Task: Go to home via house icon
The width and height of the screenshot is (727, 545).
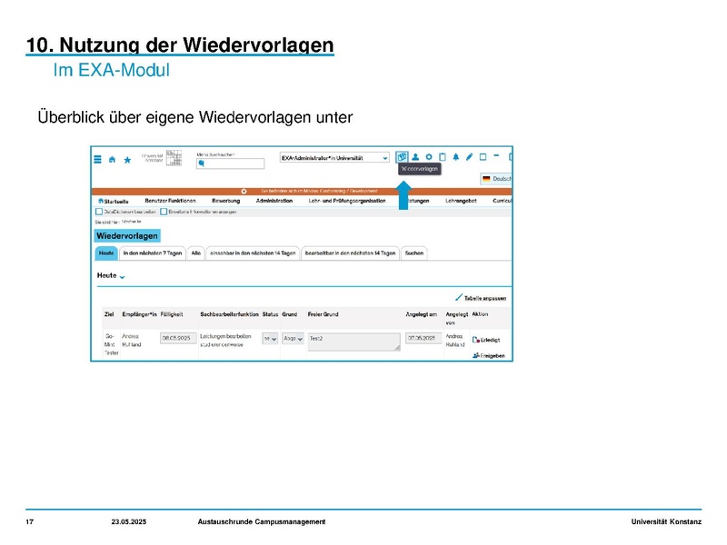Action: (112, 160)
